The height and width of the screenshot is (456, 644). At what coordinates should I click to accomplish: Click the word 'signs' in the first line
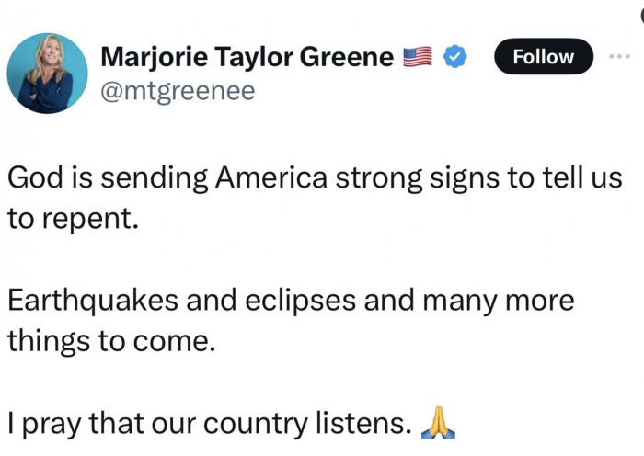pyautogui.click(x=465, y=179)
